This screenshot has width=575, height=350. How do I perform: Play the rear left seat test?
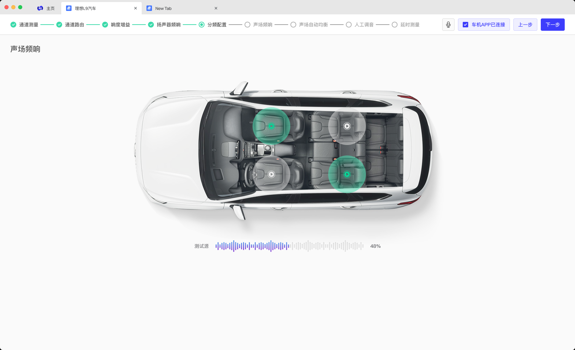[x=347, y=126]
